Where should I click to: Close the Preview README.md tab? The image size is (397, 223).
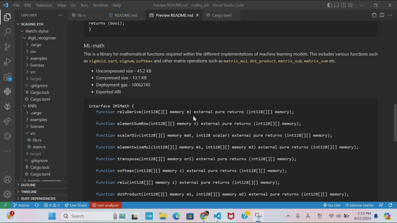coord(197,15)
